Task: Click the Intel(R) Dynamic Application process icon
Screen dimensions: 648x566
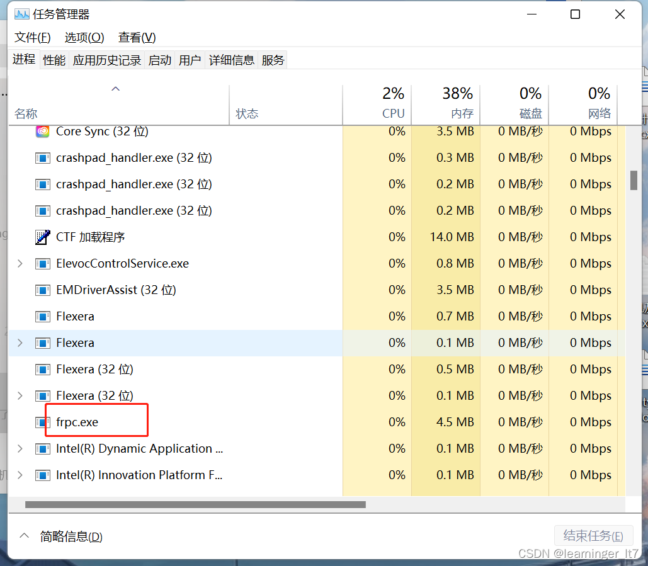Action: 43,449
